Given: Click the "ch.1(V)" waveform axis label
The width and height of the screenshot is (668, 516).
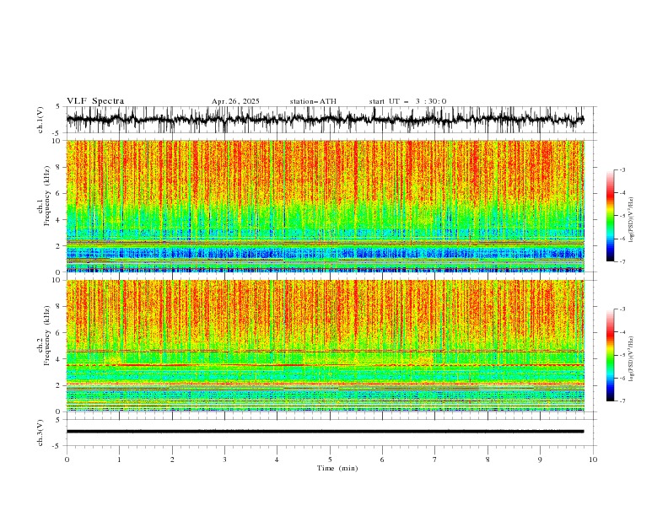Looking at the screenshot, I should coord(40,120).
